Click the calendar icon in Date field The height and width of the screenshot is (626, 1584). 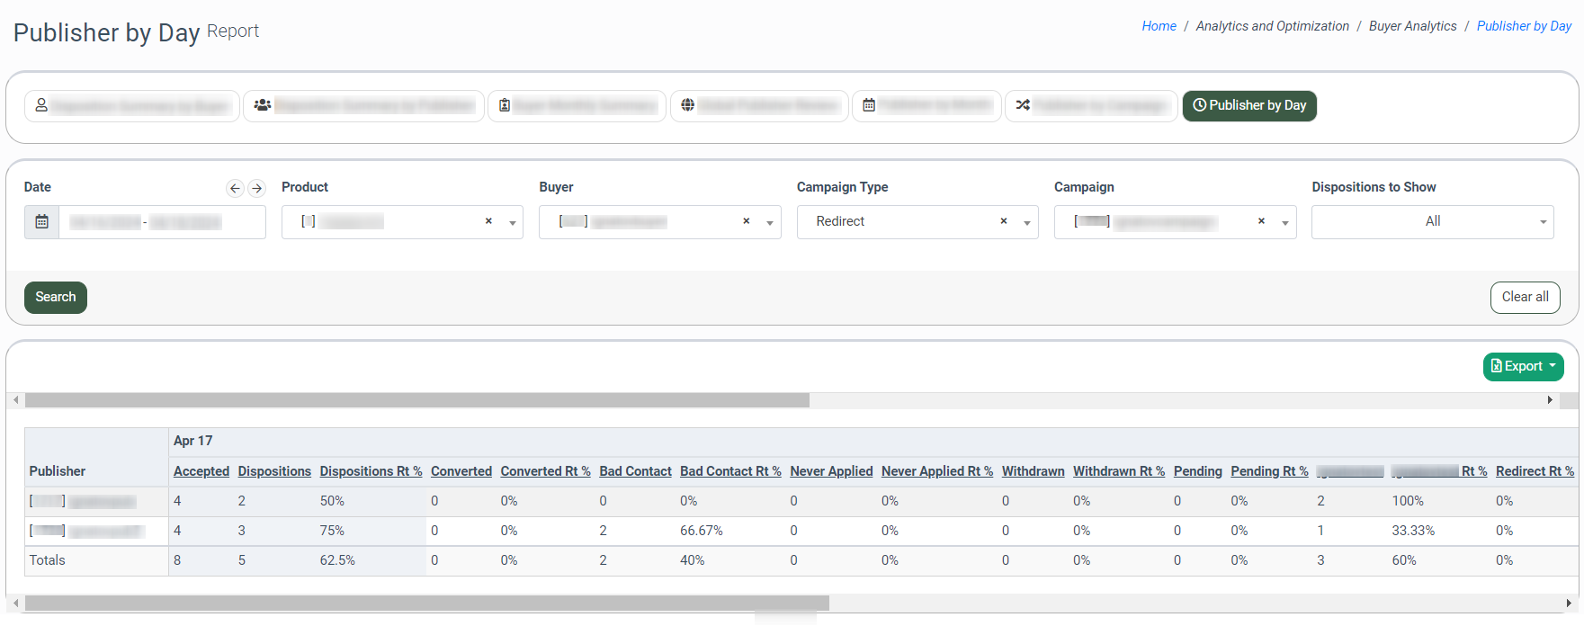[x=41, y=222]
